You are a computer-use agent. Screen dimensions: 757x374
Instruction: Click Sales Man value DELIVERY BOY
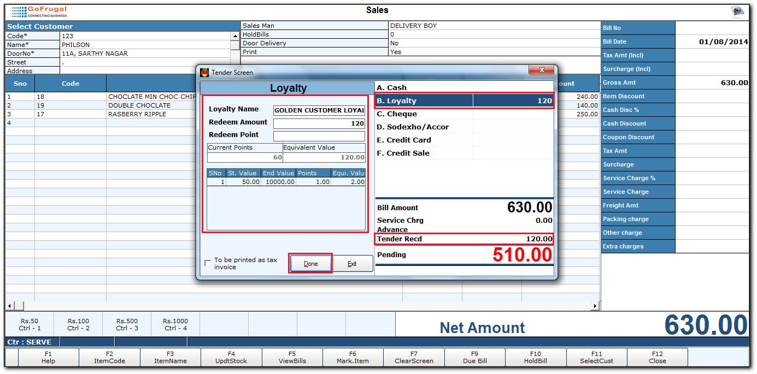point(494,26)
